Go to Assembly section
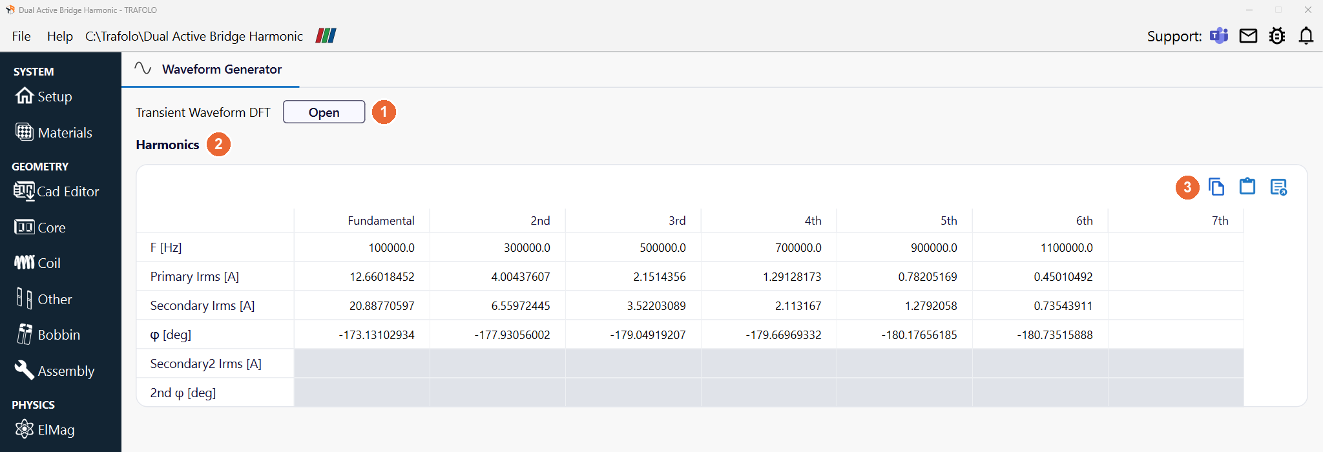This screenshot has width=1323, height=452. pos(55,371)
